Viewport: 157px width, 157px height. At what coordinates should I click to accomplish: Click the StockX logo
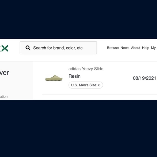point(4,48)
